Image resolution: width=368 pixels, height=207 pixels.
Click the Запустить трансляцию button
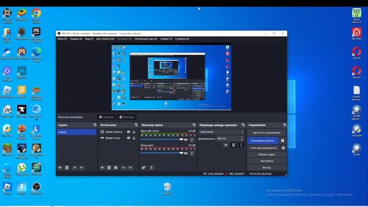click(267, 133)
